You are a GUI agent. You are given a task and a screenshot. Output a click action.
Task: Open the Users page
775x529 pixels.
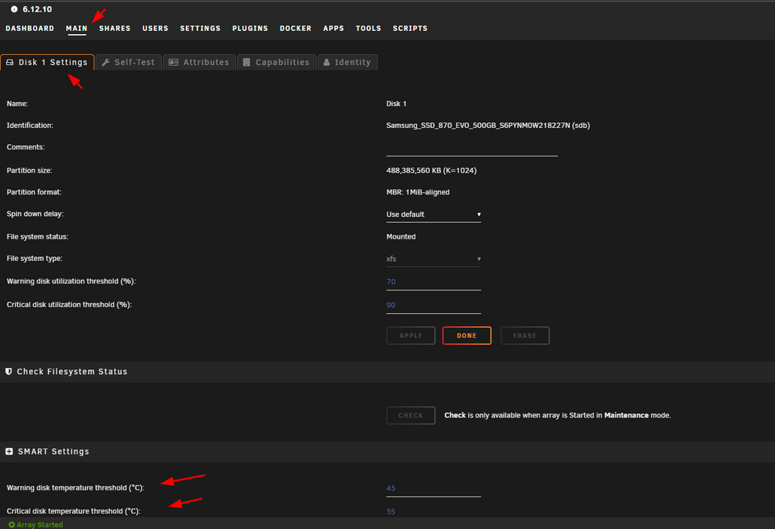pyautogui.click(x=155, y=29)
